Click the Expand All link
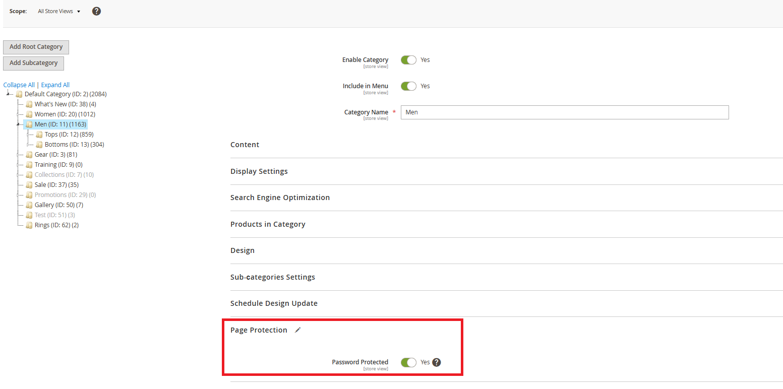The height and width of the screenshot is (389, 783). pyautogui.click(x=55, y=85)
